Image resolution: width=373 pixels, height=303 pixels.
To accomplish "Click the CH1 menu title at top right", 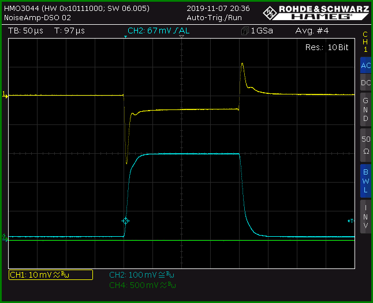I will pos(365,41).
